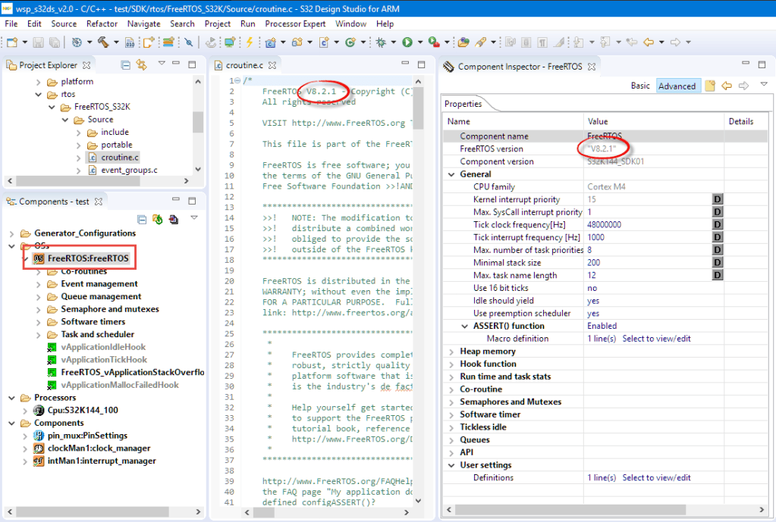The width and height of the screenshot is (776, 522).
Task: Open the Navigate menu
Action: click(x=144, y=23)
